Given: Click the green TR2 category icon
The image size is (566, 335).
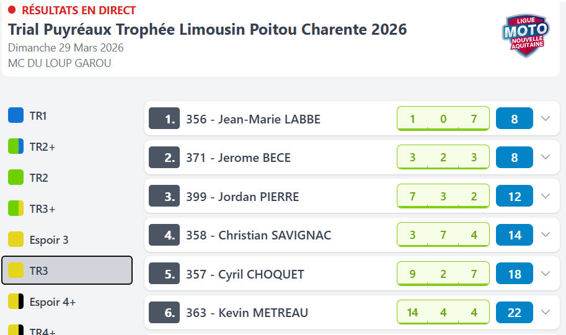Looking at the screenshot, I should point(15,177).
